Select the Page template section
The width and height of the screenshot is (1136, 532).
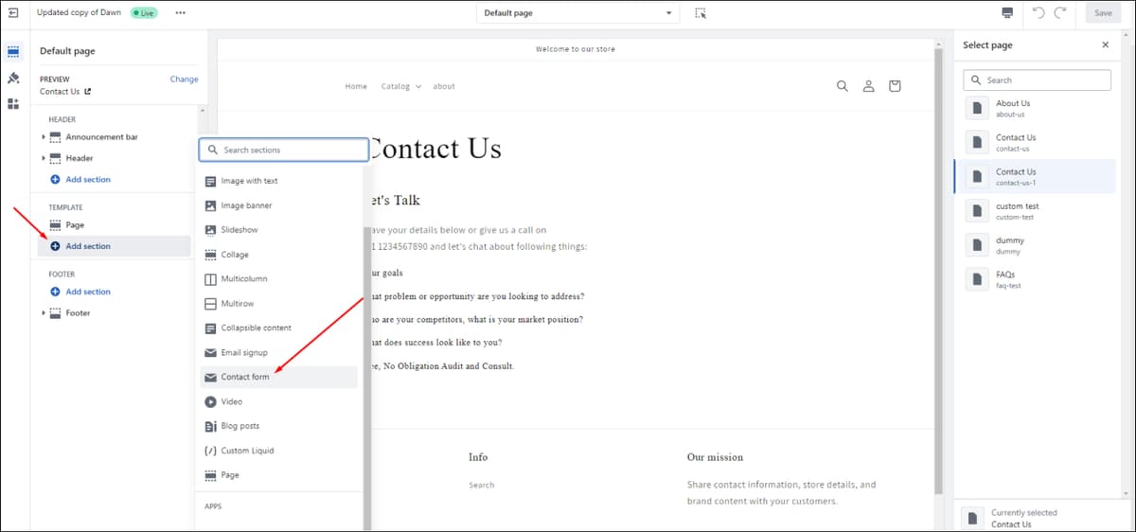coord(75,225)
